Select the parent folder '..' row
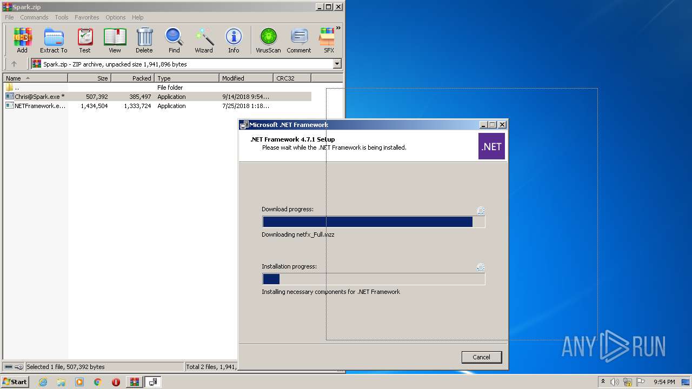The height and width of the screenshot is (389, 692). [x=157, y=88]
